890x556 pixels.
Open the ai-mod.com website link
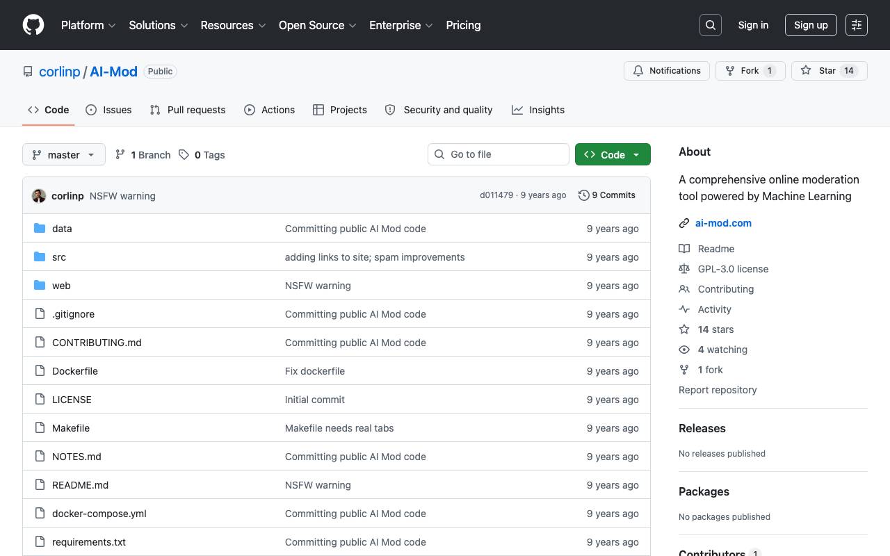point(723,223)
